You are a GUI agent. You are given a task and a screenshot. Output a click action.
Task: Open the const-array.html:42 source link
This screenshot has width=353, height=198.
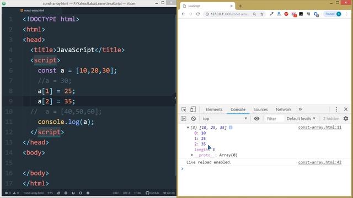coord(320,162)
